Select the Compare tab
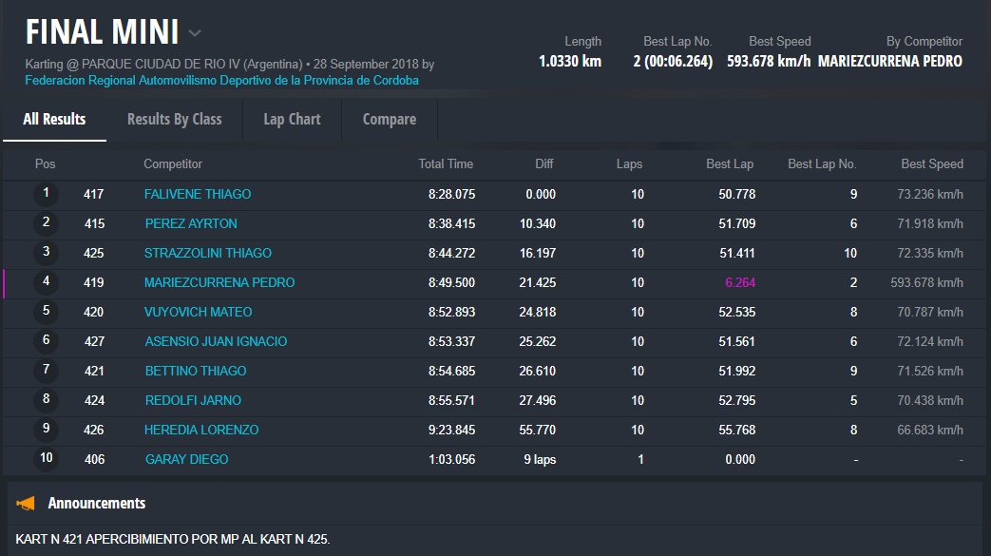The width and height of the screenshot is (991, 556). [389, 119]
